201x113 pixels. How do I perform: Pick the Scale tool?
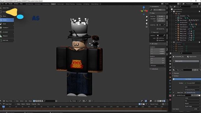pyautogui.click(x=7, y=24)
